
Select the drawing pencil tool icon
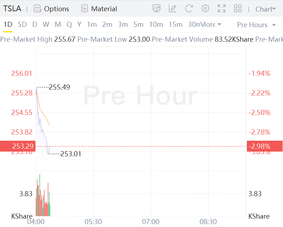pyautogui.click(x=173, y=9)
